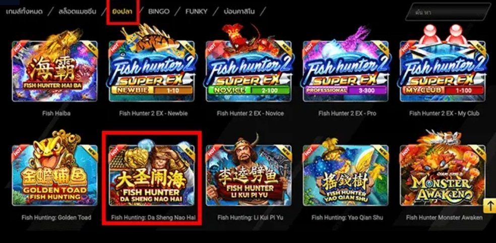Select Fish Hunter 2 EX Professional game

point(346,71)
